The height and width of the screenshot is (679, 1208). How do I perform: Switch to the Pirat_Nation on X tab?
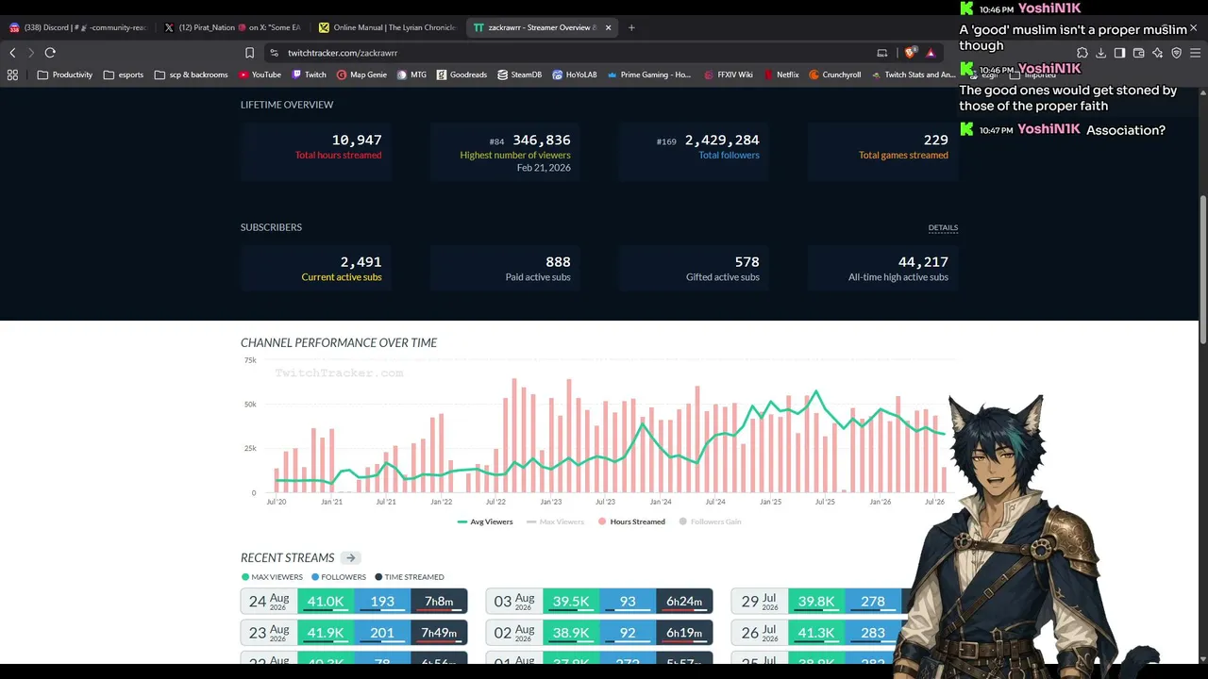(x=233, y=27)
